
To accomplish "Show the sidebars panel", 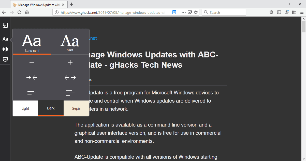I will (279, 12).
